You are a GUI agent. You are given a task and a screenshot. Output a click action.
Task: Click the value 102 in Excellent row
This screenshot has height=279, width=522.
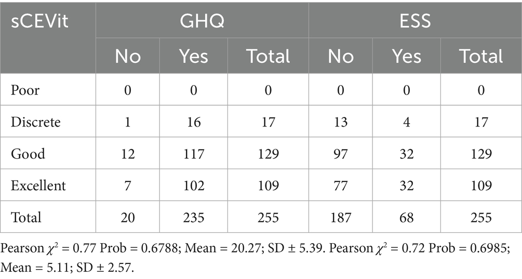point(194,186)
